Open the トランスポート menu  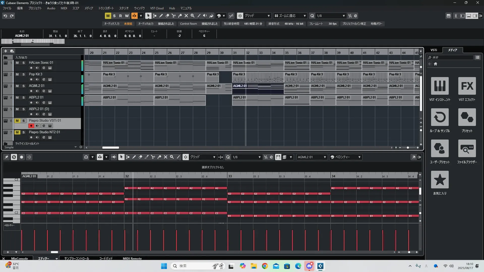[106, 8]
